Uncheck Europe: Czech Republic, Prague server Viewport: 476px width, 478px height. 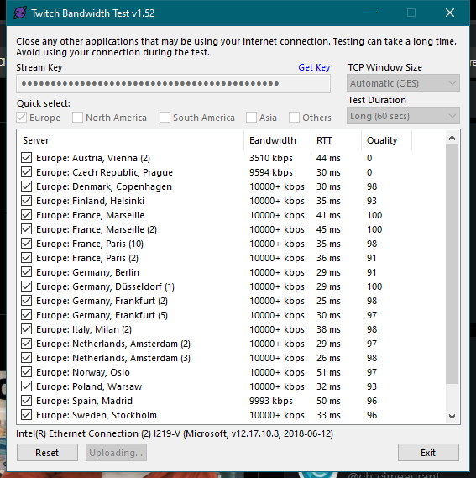(x=27, y=172)
